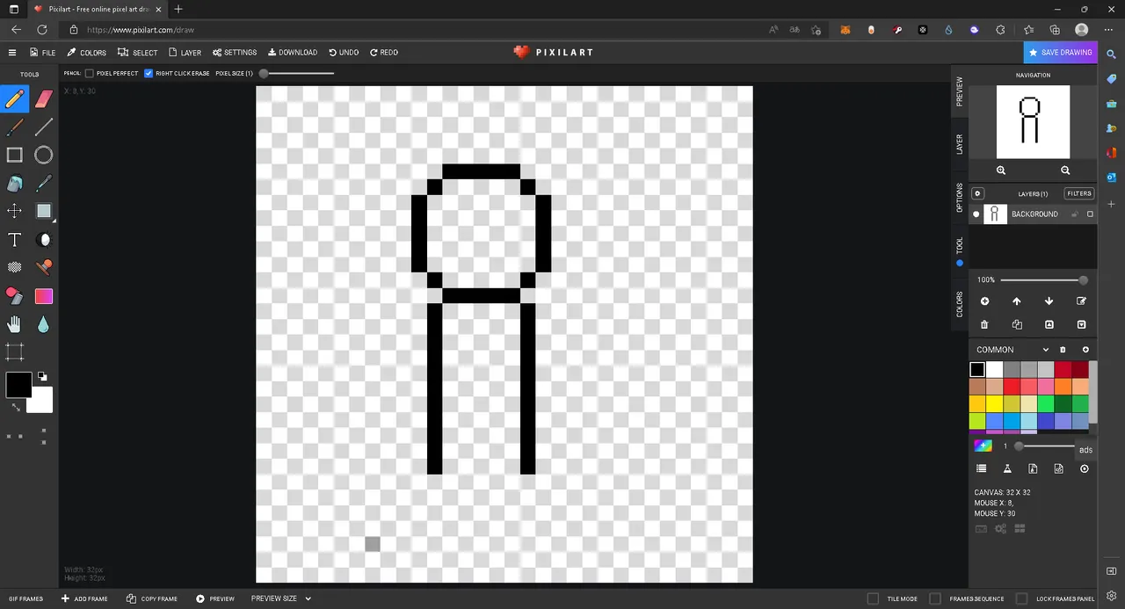Pick the red color swatch
The image size is (1125, 609).
(x=1010, y=387)
